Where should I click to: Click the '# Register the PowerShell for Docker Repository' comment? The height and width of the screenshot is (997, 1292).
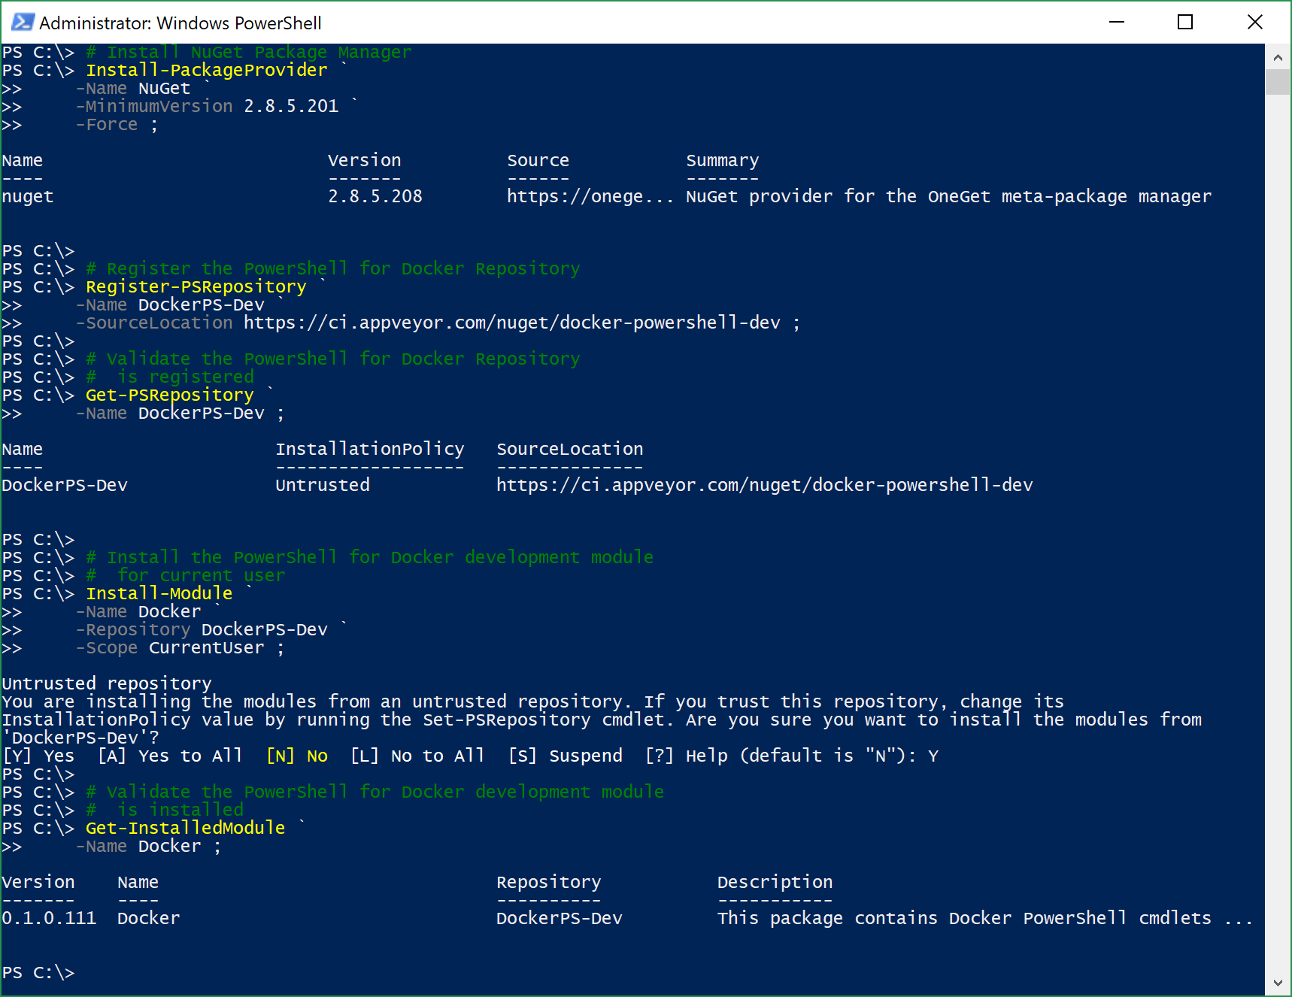(x=333, y=268)
